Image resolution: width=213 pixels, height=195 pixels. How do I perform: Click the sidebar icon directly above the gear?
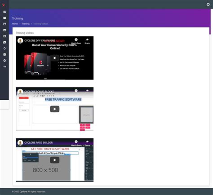pos(4,54)
